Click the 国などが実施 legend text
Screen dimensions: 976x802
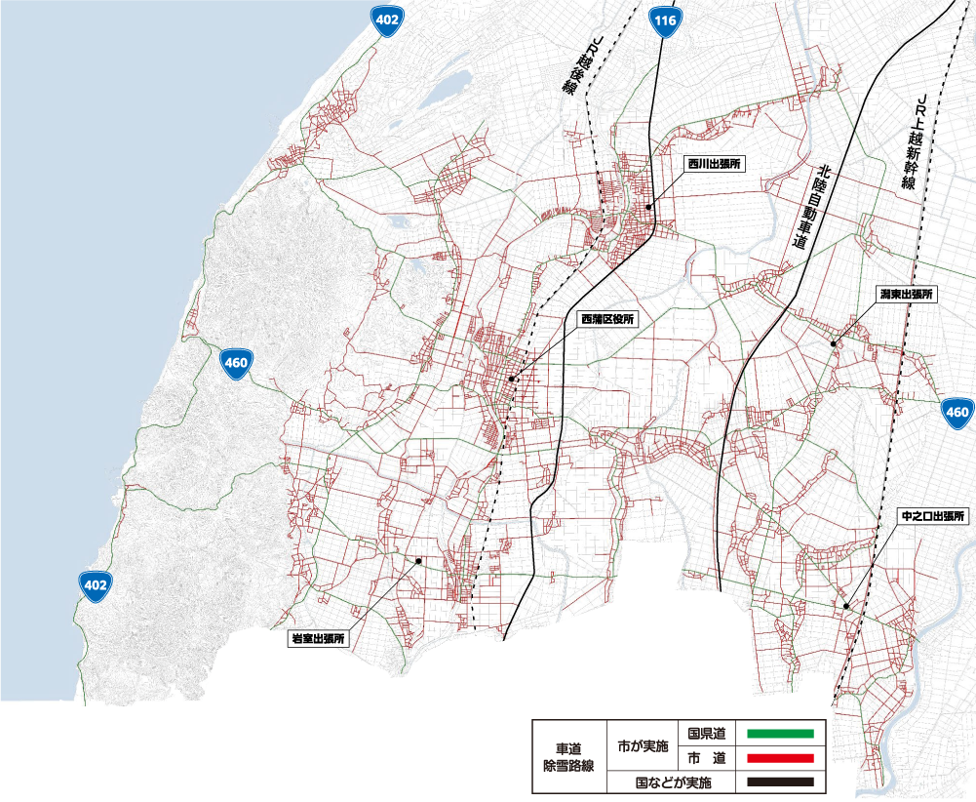click(673, 782)
